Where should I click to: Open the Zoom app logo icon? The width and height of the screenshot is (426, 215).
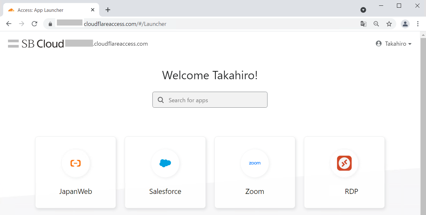[255, 163]
